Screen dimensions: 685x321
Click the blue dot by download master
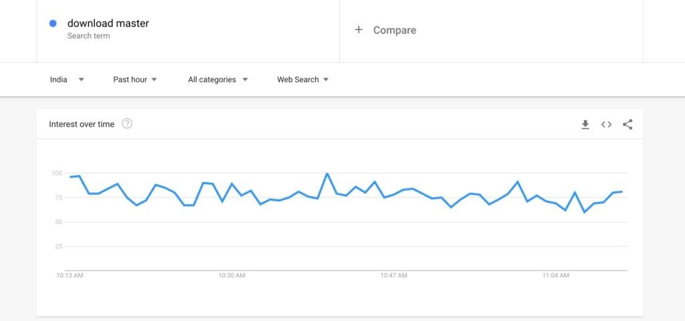pyautogui.click(x=53, y=23)
